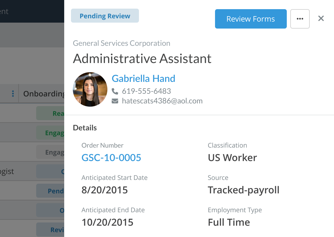Viewport: 334px width, 237px height.
Task: Select the gray Engag status badge in table
Action: (x=50, y=152)
